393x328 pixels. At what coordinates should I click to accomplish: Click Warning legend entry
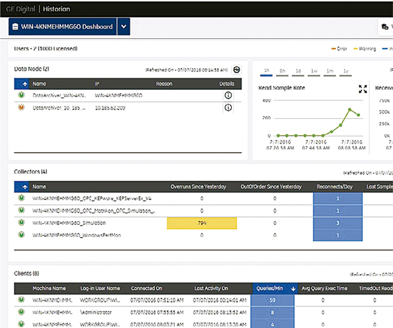pyautogui.click(x=365, y=49)
